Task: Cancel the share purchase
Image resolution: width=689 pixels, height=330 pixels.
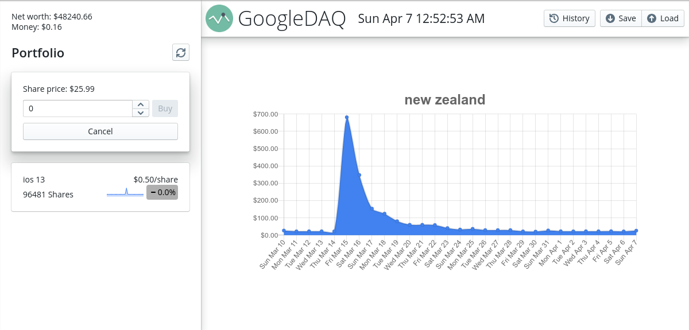Action: tap(100, 131)
